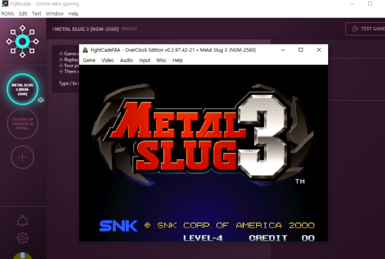Open the Text menu in Fightcade
The width and height of the screenshot is (385, 259).
(37, 14)
